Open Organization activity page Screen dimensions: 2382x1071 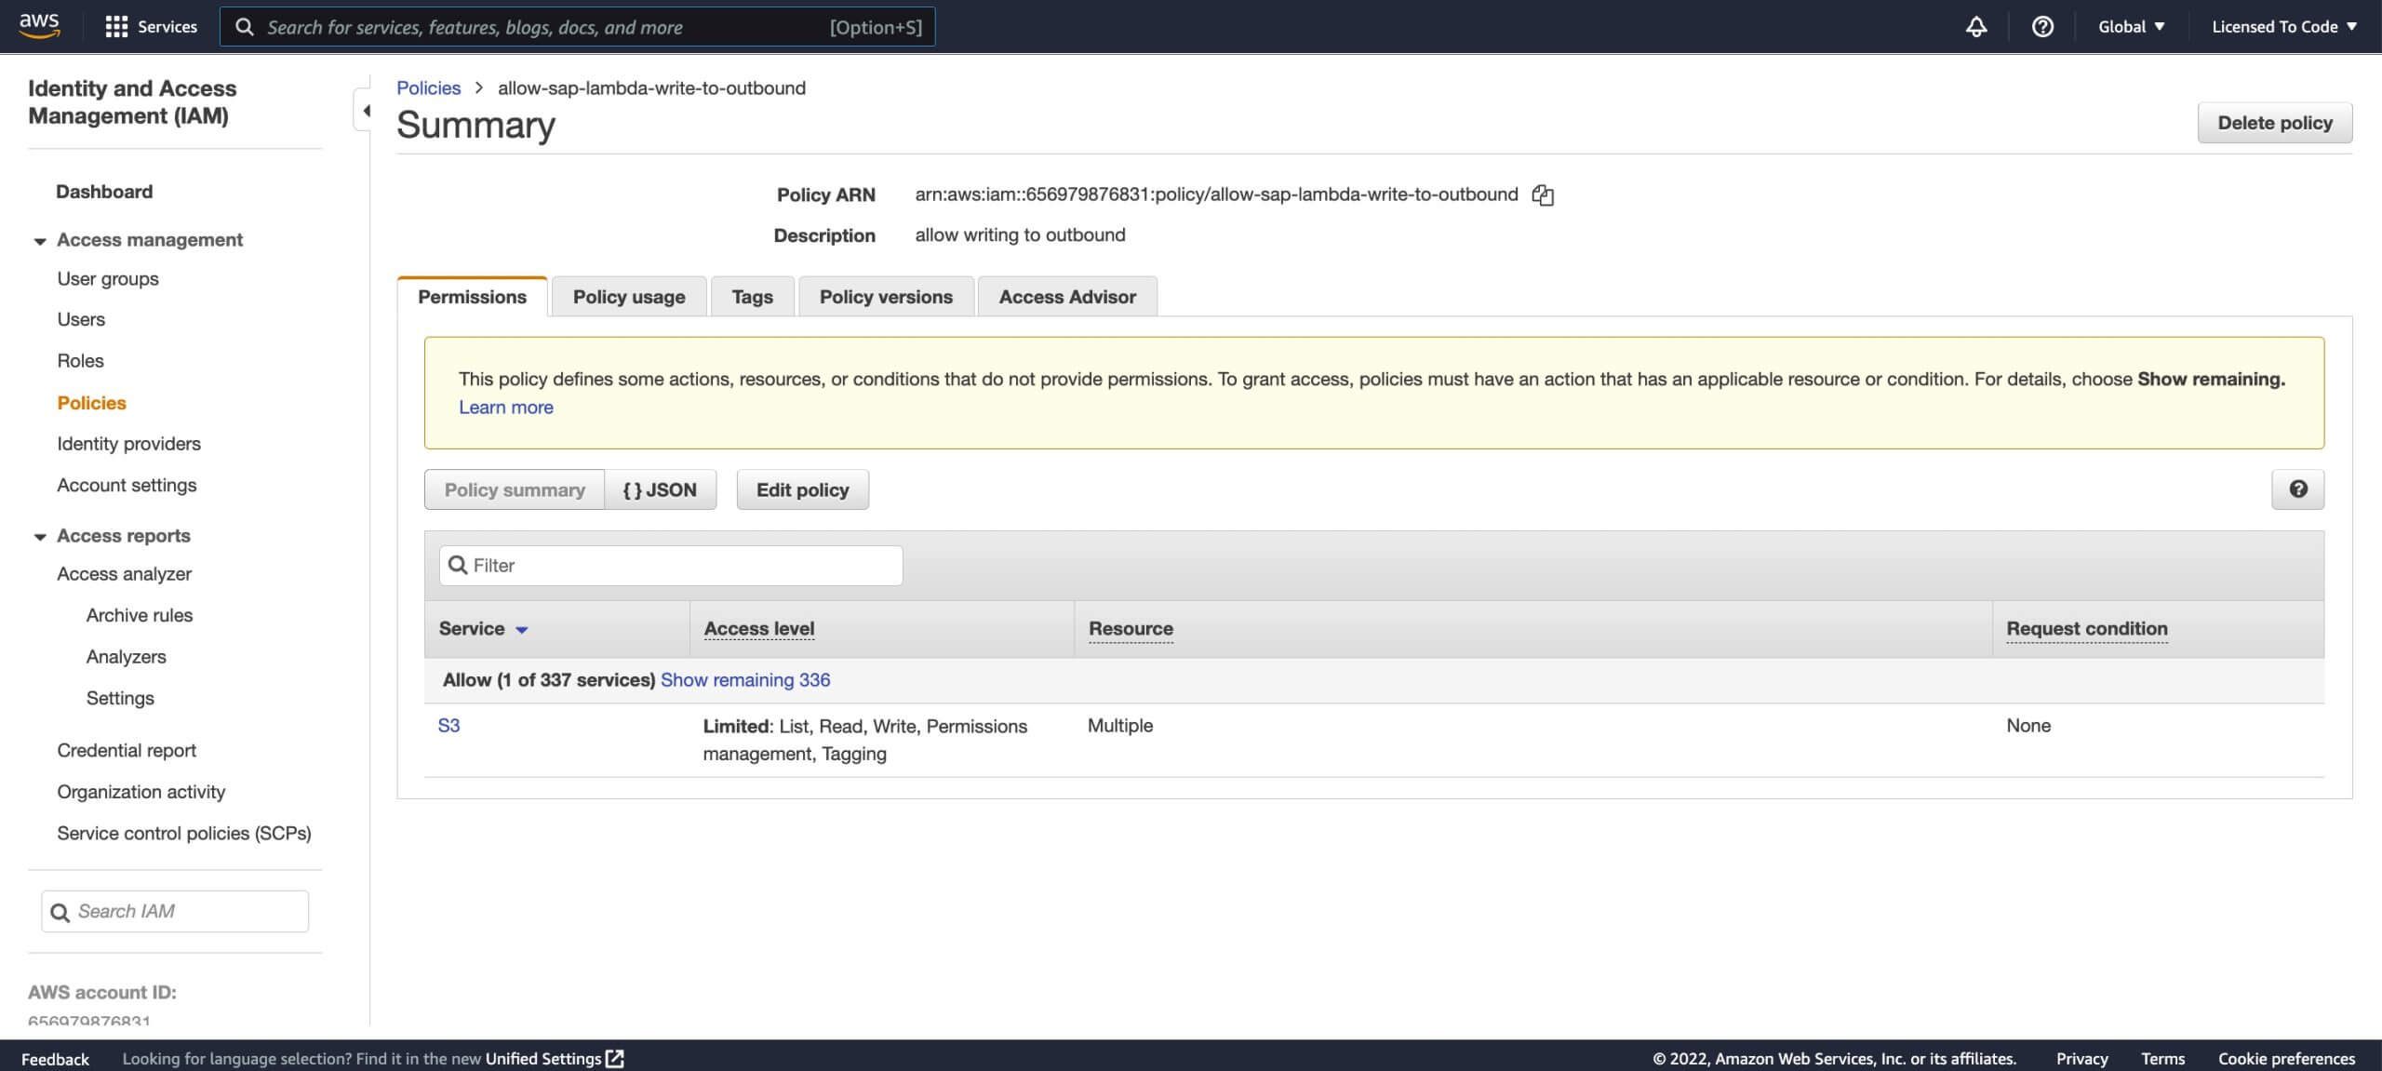(x=141, y=792)
